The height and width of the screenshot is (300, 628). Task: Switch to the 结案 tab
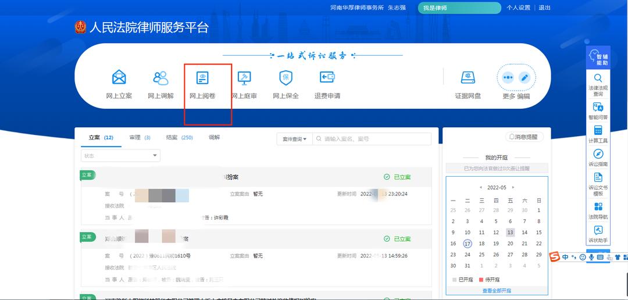(179, 138)
